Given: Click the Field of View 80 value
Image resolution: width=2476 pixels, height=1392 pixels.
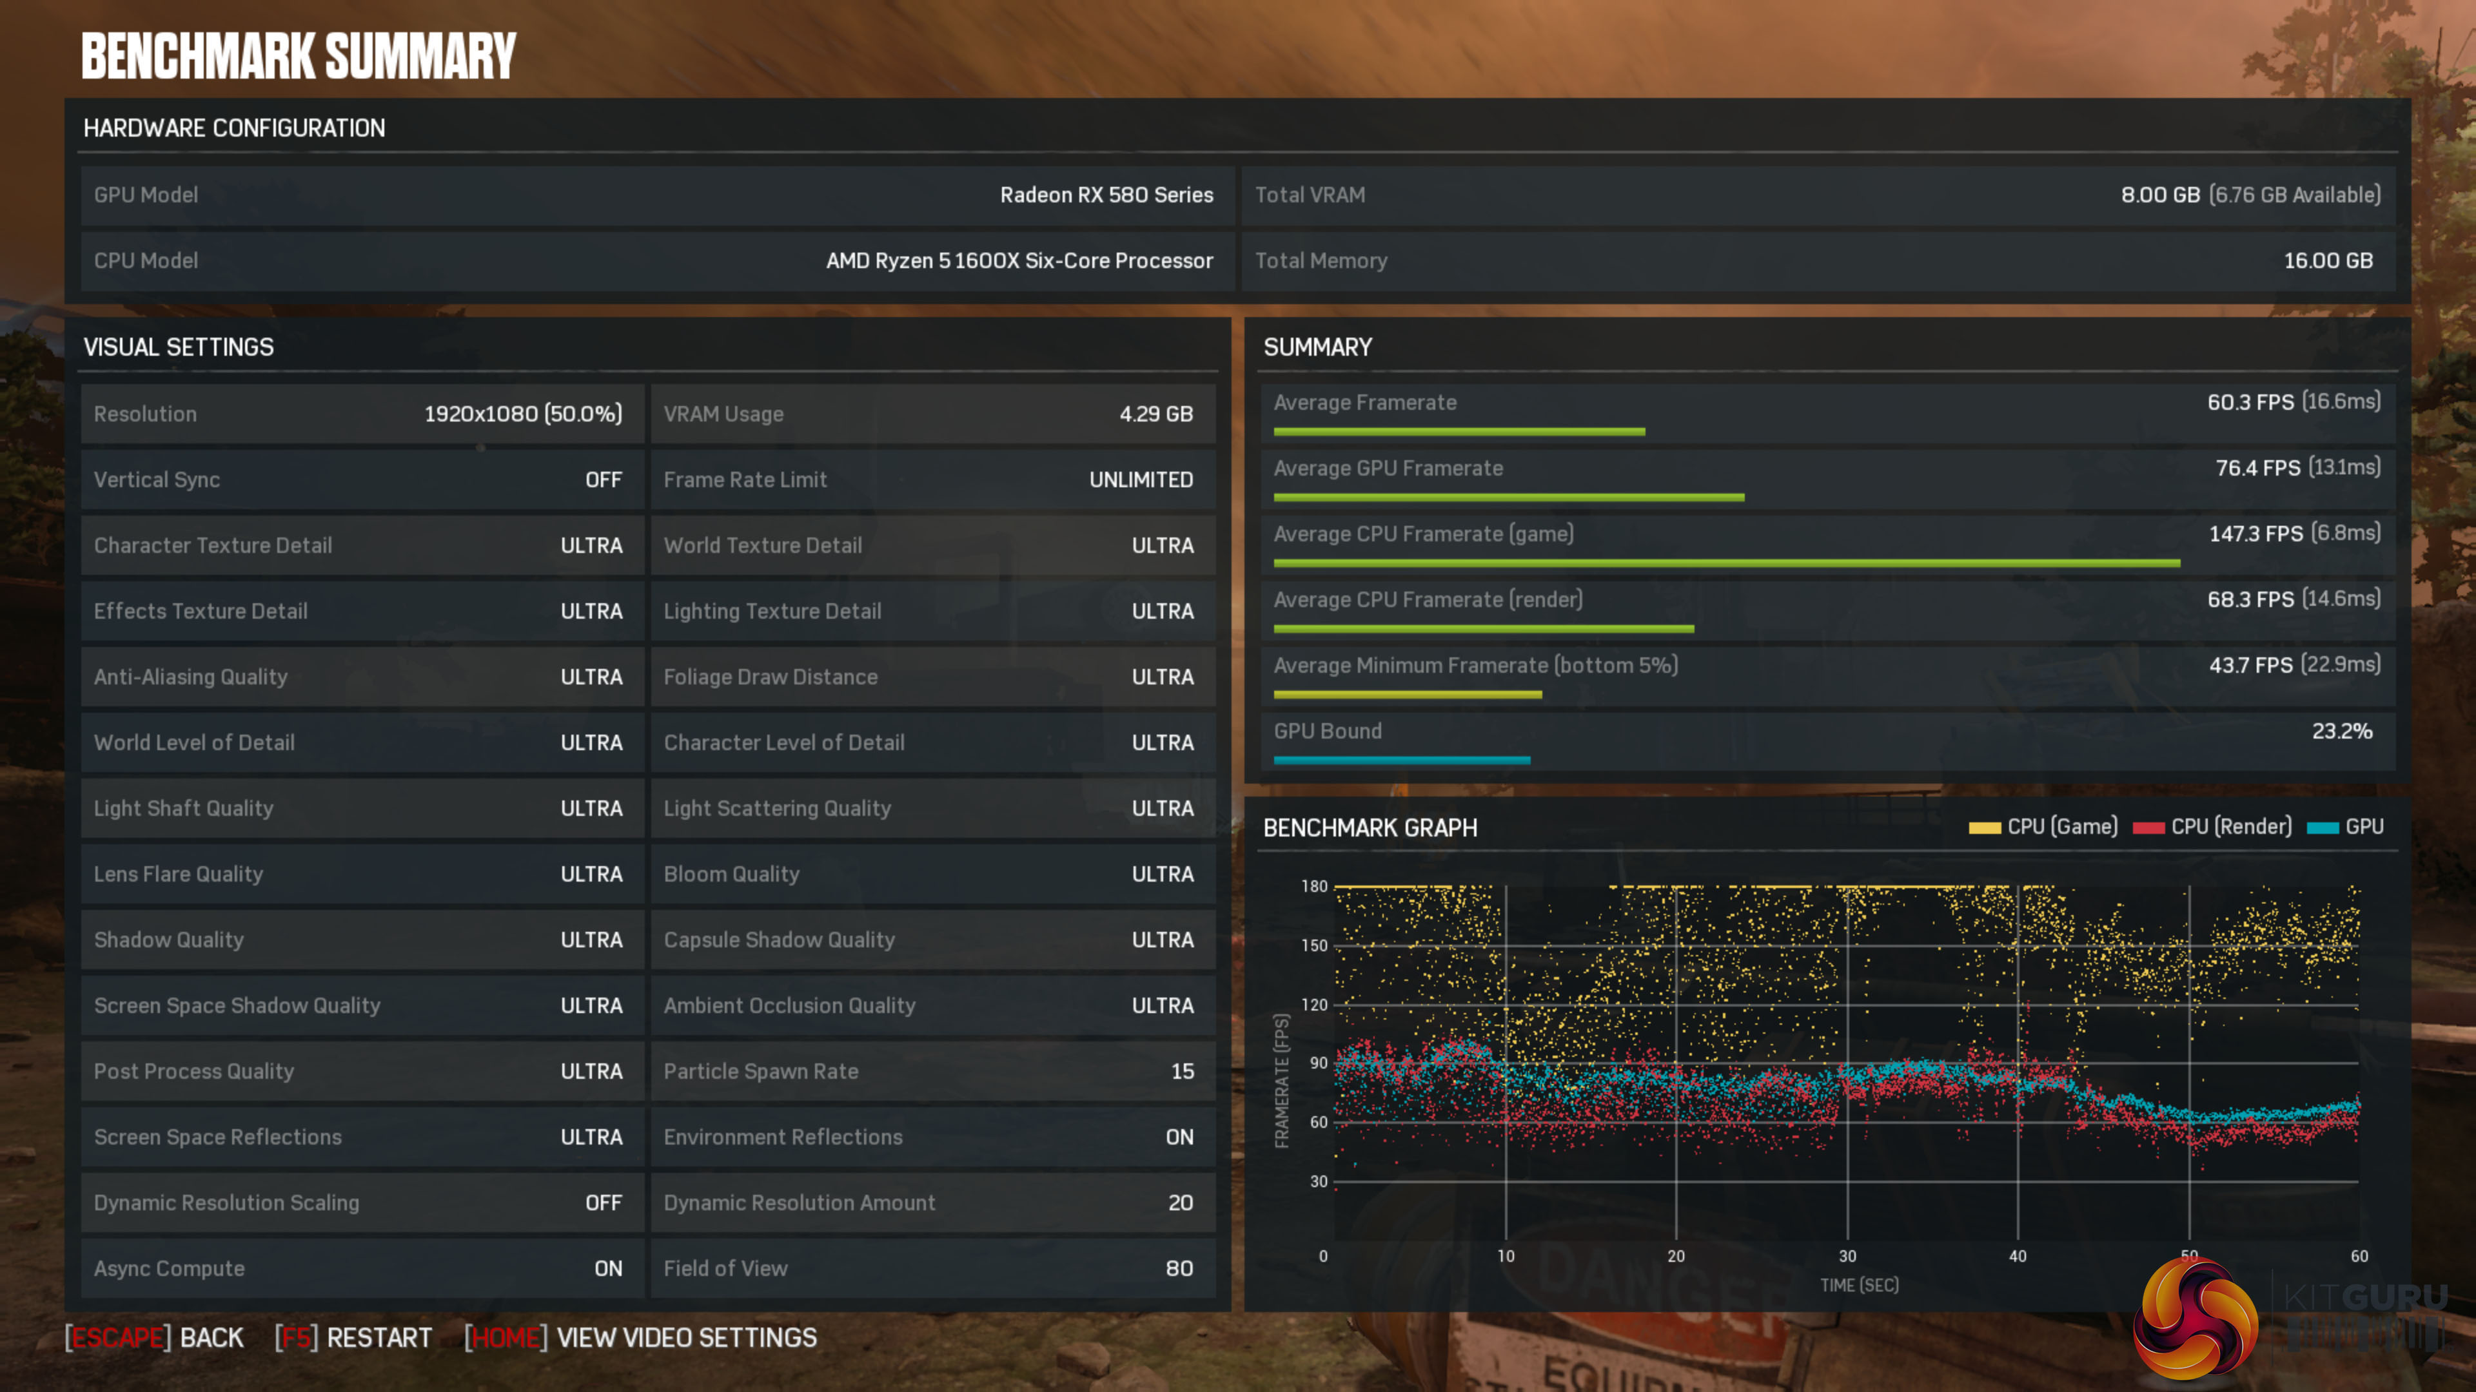Looking at the screenshot, I should (x=1179, y=1268).
